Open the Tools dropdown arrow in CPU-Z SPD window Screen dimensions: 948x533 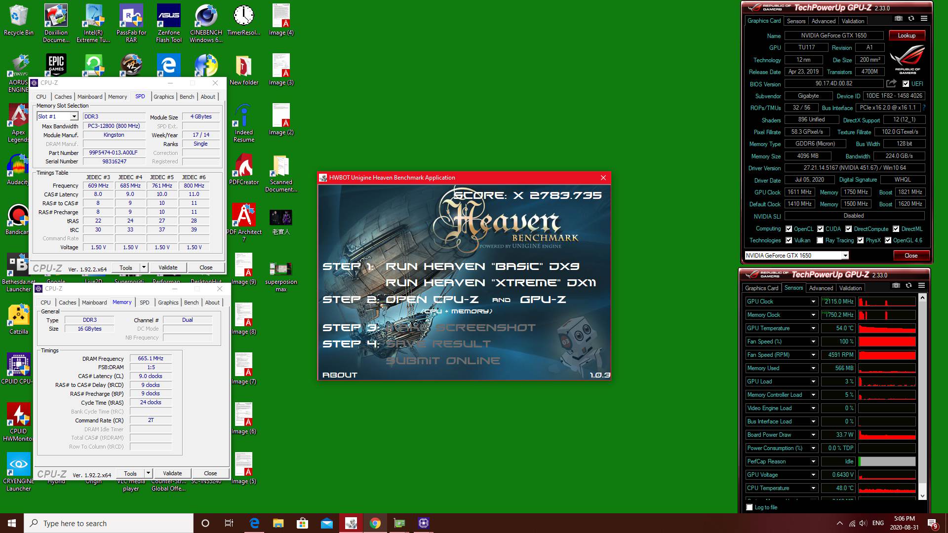[144, 267]
